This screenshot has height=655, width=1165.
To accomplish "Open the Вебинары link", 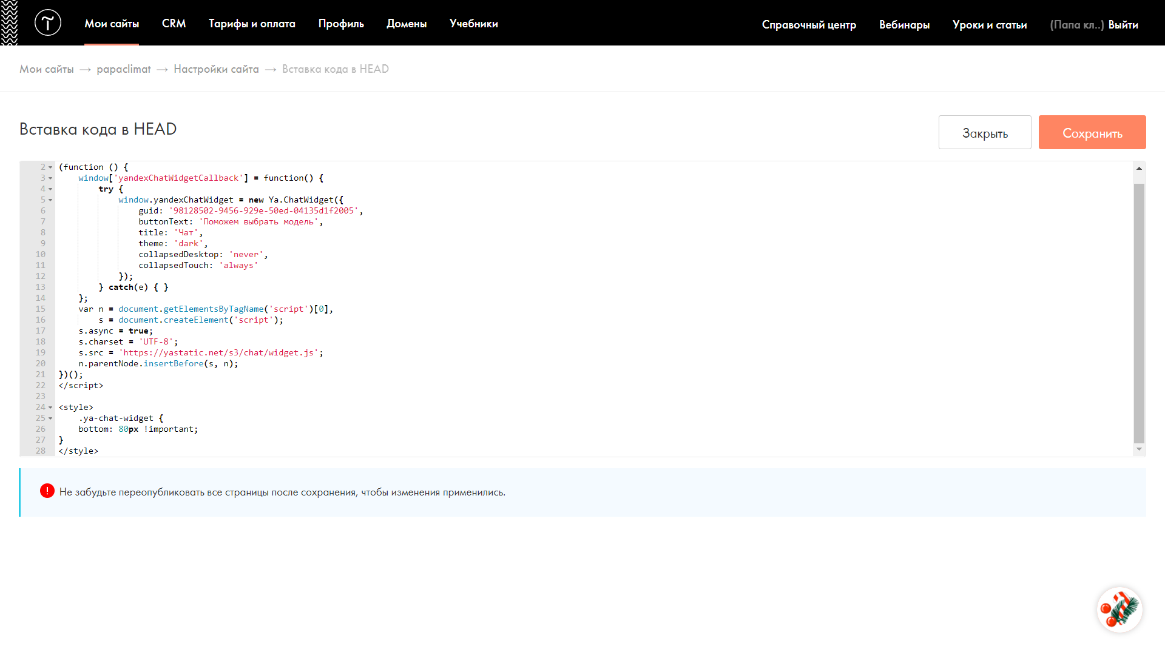I will coord(904,25).
